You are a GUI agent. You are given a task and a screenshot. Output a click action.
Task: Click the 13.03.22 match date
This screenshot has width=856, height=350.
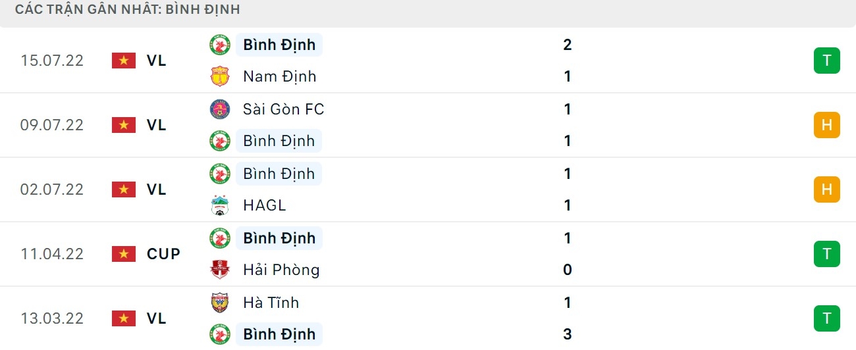52,318
